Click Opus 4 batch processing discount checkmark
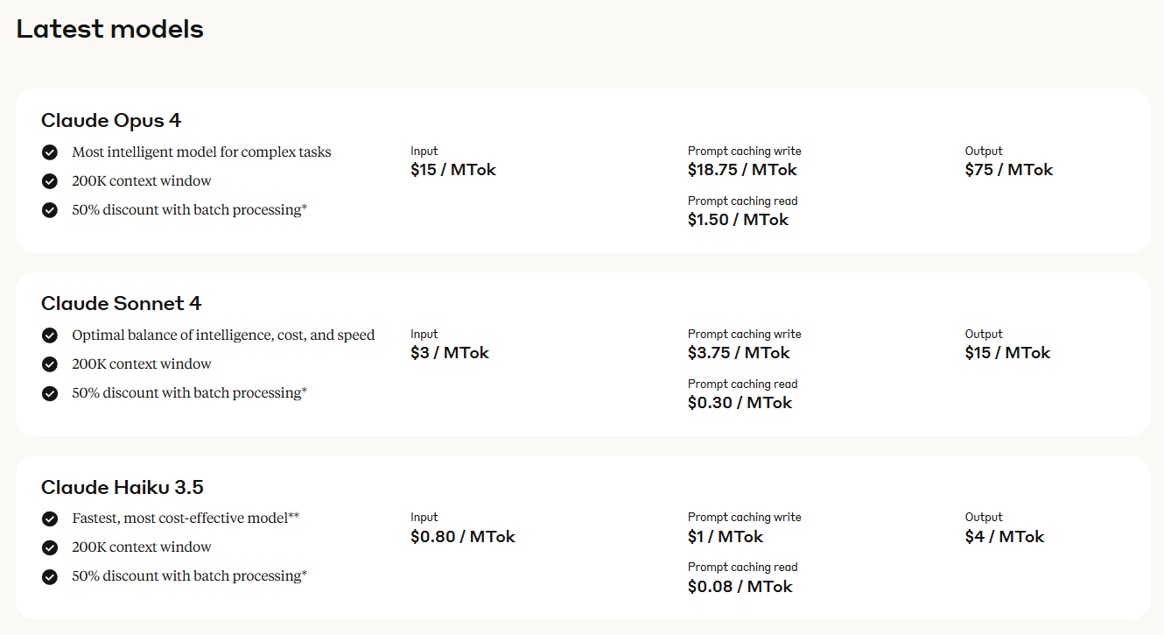 click(50, 210)
